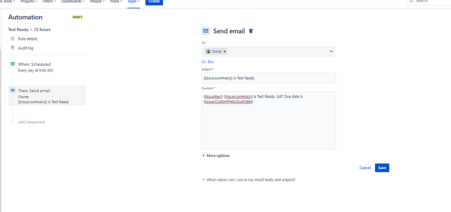Click the Subject input field
The width and height of the screenshot is (451, 212).
click(x=268, y=78)
